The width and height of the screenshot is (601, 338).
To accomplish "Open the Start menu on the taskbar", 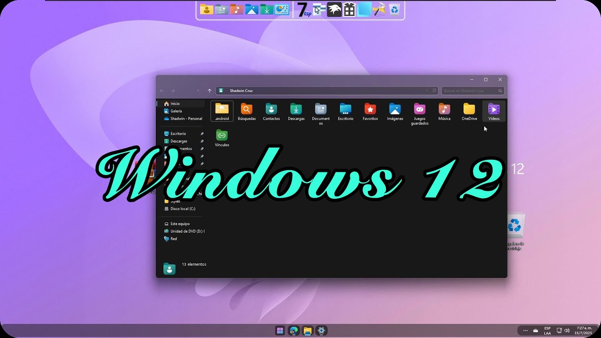I will 280,330.
